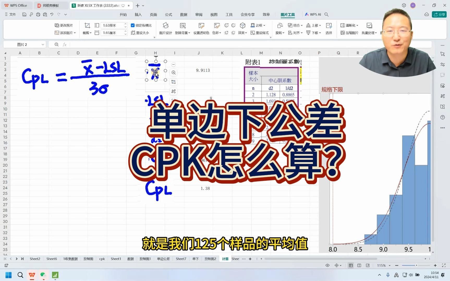This screenshot has height=281, width=450.
Task: Toggle eye protection mode icon in status bar
Action: (x=327, y=265)
